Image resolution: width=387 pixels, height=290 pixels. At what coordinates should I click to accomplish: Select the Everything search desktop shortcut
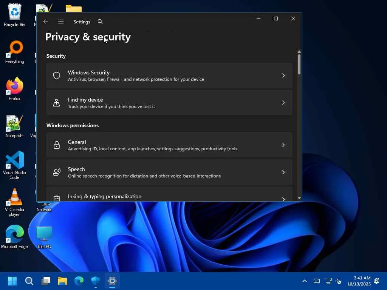pyautogui.click(x=15, y=52)
